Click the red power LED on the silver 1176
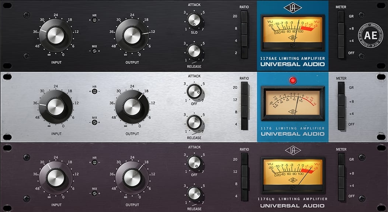Screen dimensions: 388x212 point(293,81)
